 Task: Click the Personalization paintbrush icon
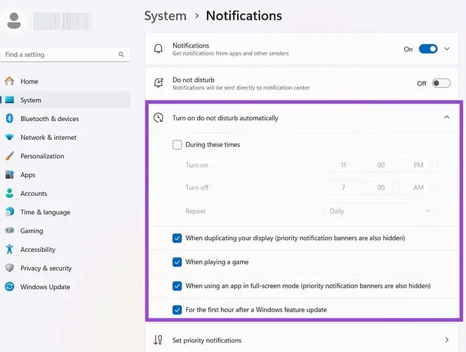(x=9, y=156)
